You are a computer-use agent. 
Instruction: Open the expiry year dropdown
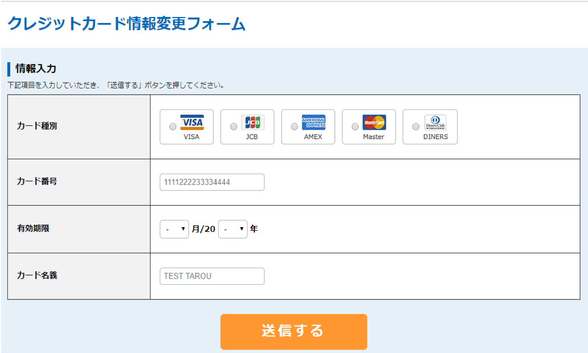pyautogui.click(x=233, y=229)
